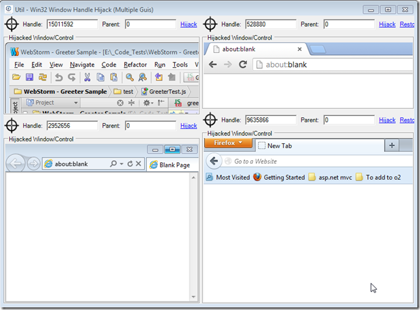Image resolution: width=420 pixels, height=310 pixels.
Task: Click the Undo arrow in WebStorm toolbar
Action: [x=59, y=77]
